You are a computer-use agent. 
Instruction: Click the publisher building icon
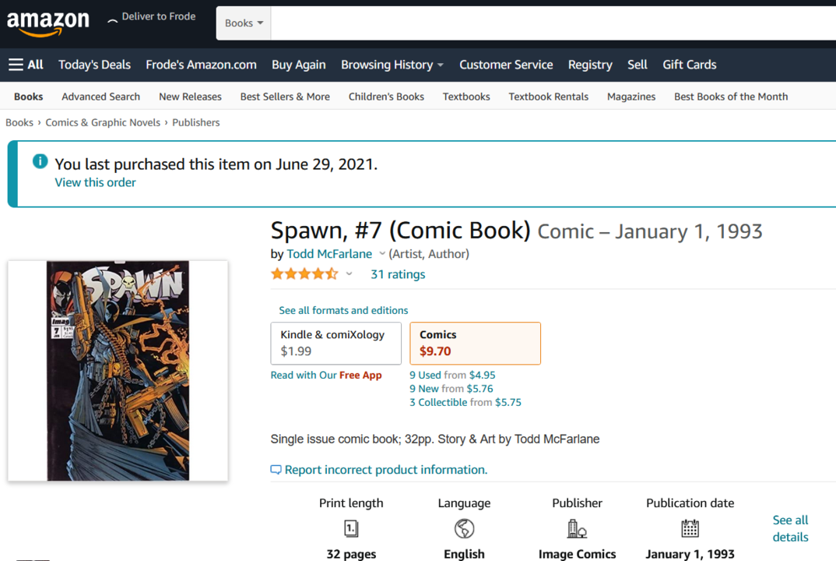(577, 527)
